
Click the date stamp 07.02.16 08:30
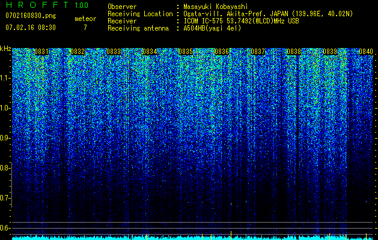[x=31, y=28]
